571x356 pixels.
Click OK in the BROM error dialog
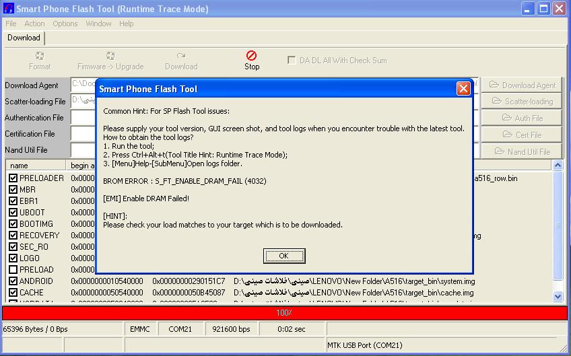[x=284, y=256]
